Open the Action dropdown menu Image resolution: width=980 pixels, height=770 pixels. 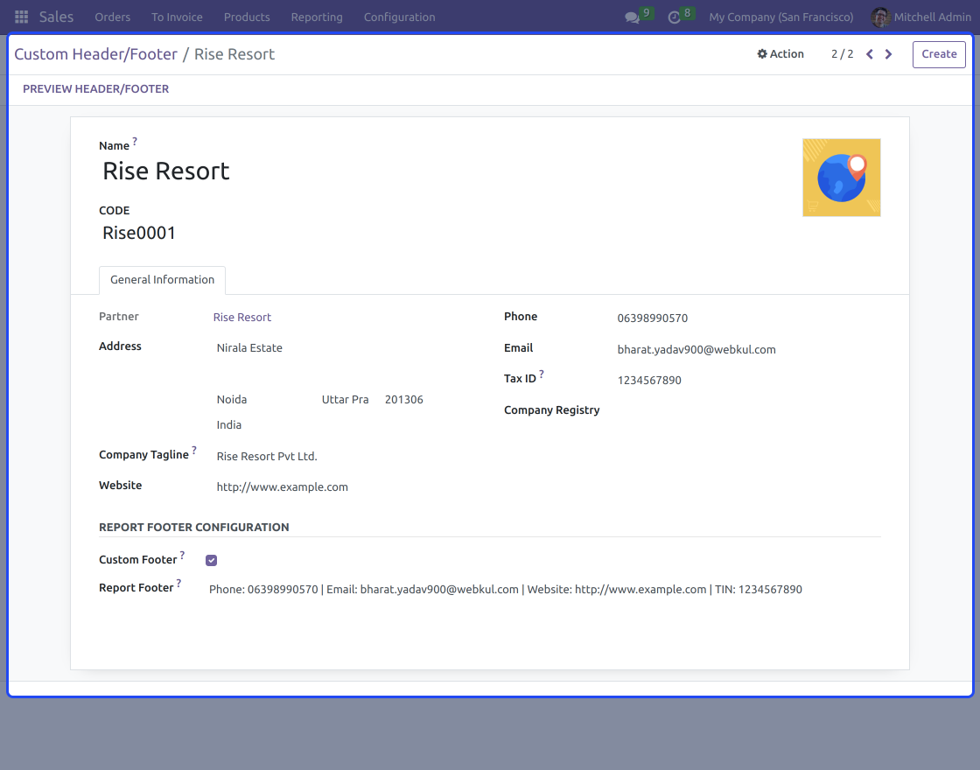click(x=780, y=53)
